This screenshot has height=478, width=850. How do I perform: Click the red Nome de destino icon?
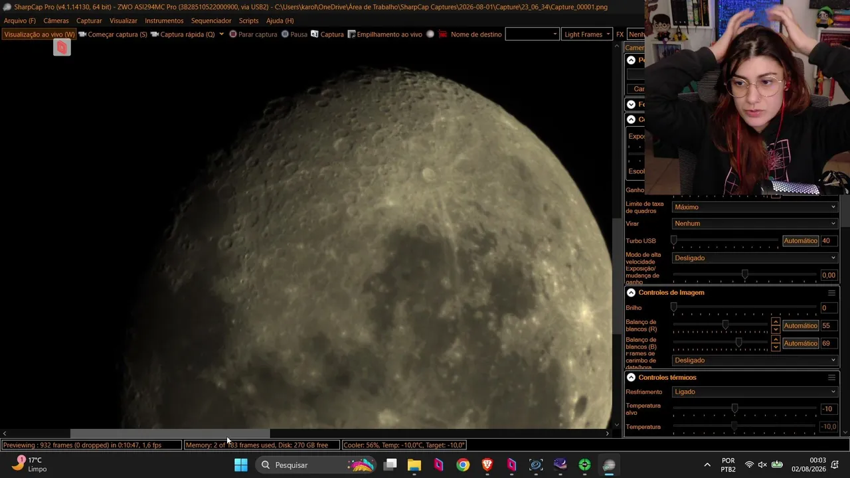point(443,34)
